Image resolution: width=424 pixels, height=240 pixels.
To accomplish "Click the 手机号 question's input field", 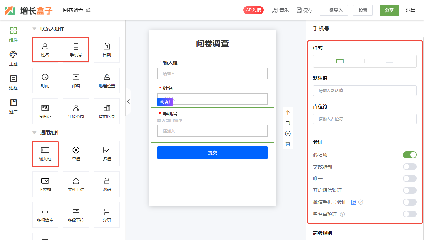I will tap(212, 131).
